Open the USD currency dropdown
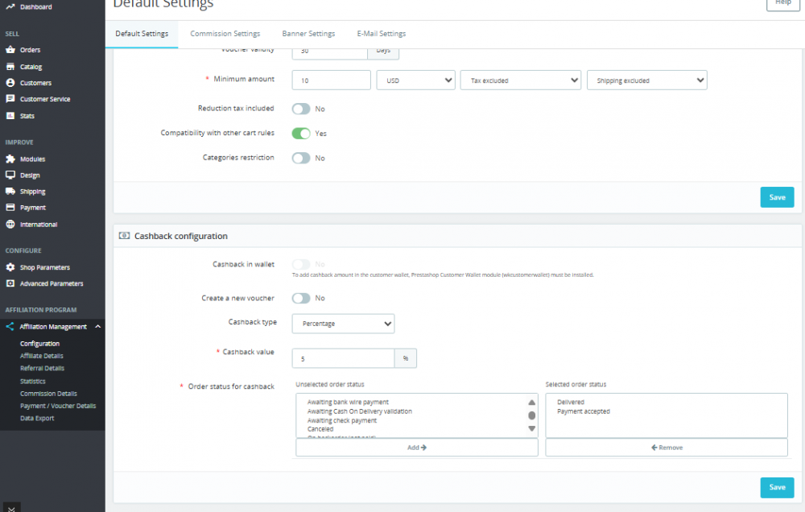The image size is (805, 512). (x=415, y=81)
